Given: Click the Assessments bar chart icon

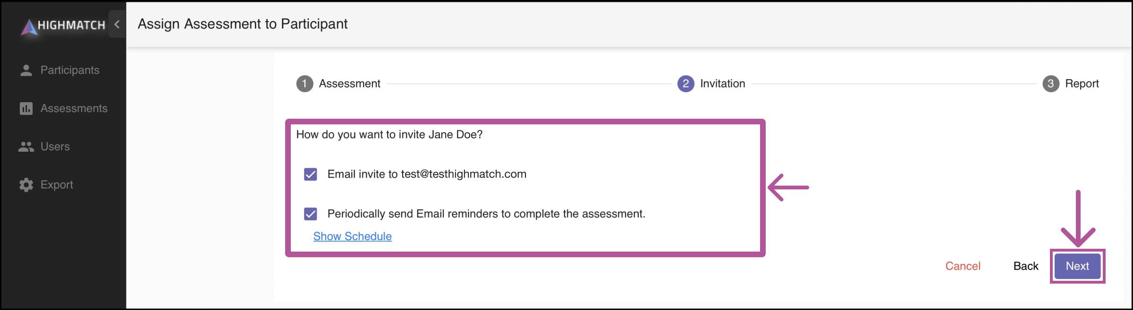Looking at the screenshot, I should click(x=26, y=108).
